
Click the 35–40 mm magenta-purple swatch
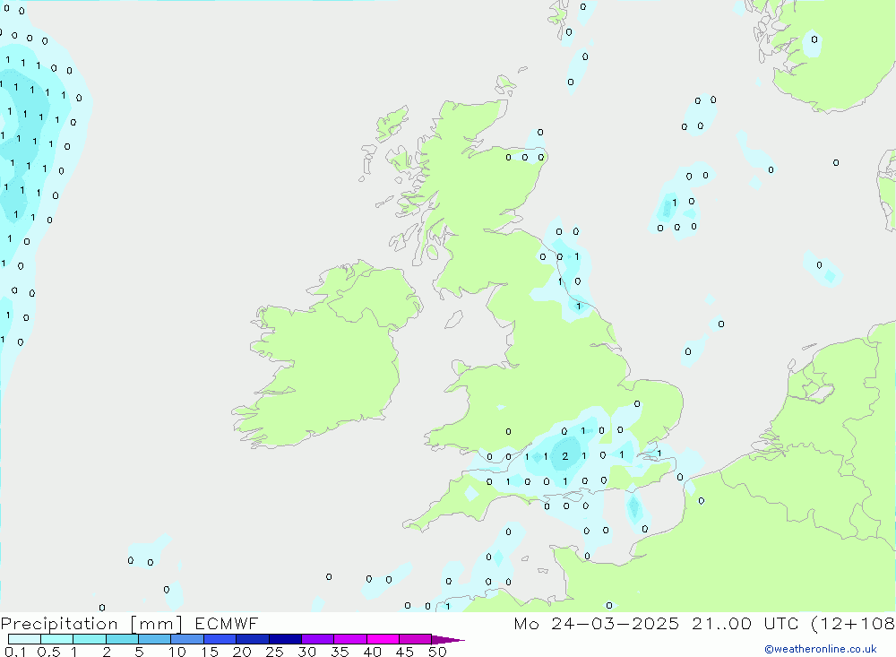[350, 639]
